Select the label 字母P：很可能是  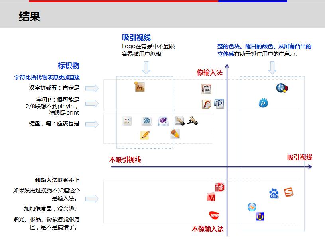(x=58, y=100)
